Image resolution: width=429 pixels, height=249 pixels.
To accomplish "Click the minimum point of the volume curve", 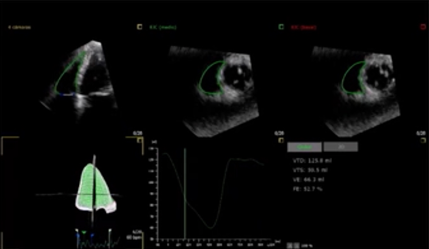I will [210, 229].
